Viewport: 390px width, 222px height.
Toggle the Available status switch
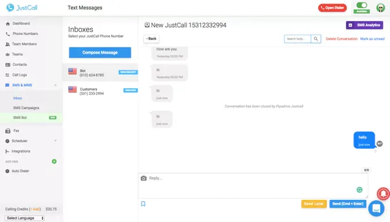point(362,5)
